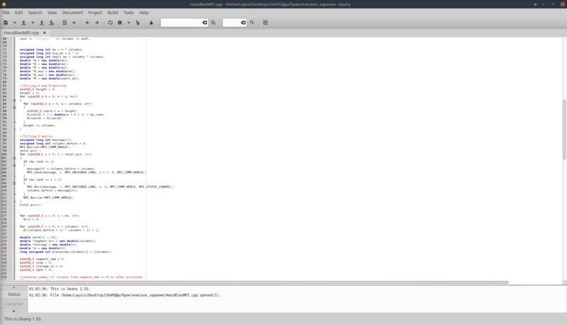567x325 pixels.
Task: Click the "//filling A and R matrices" comment
Action: click(x=43, y=86)
